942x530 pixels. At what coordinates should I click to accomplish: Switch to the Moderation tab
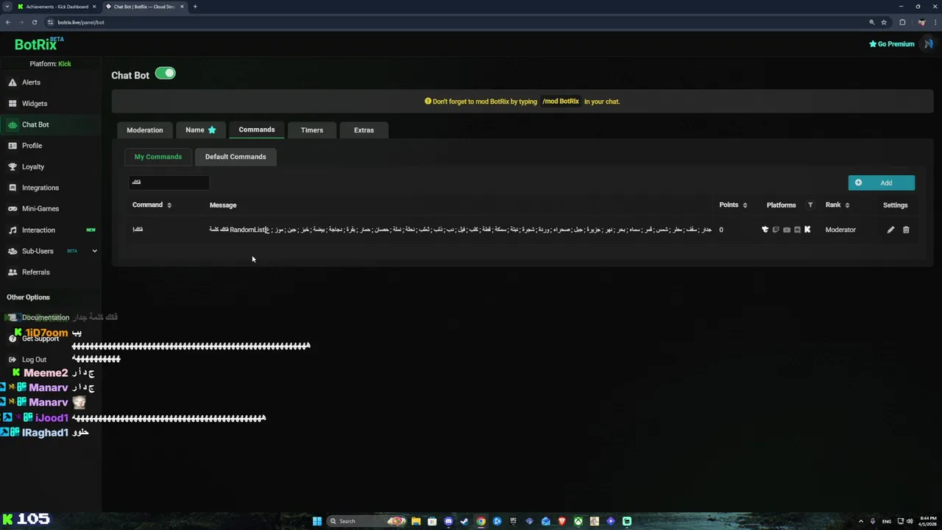coord(145,130)
